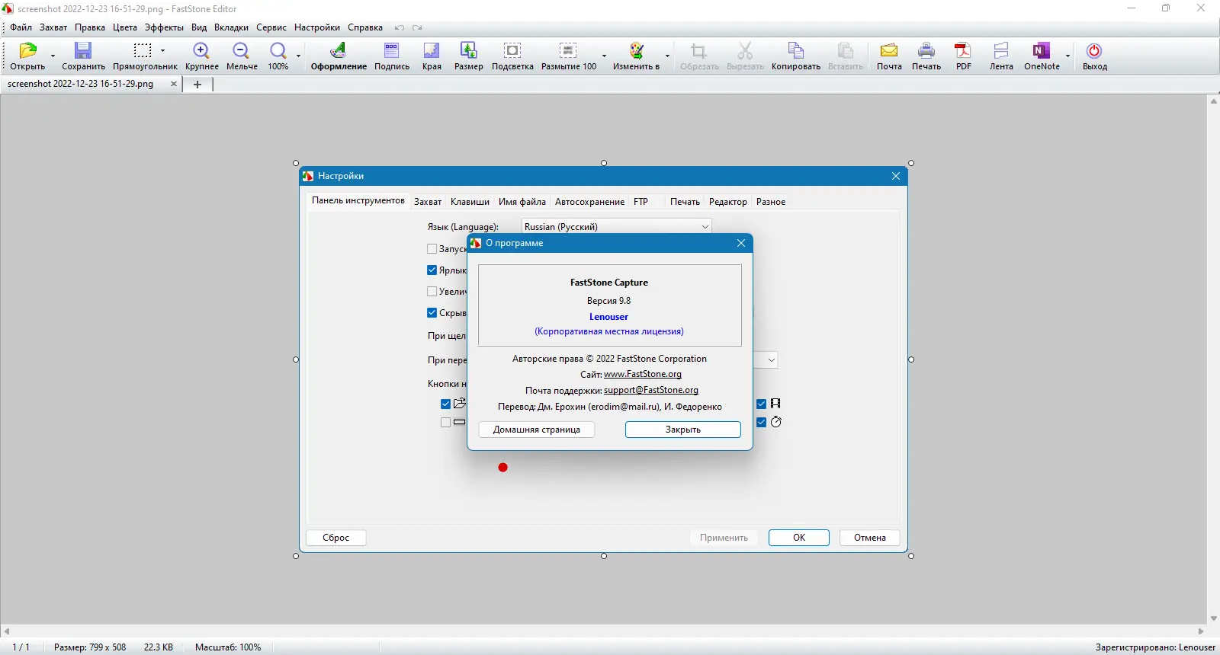Open the Настройки menu in the menu bar
This screenshot has height=655, width=1220.
tap(317, 27)
